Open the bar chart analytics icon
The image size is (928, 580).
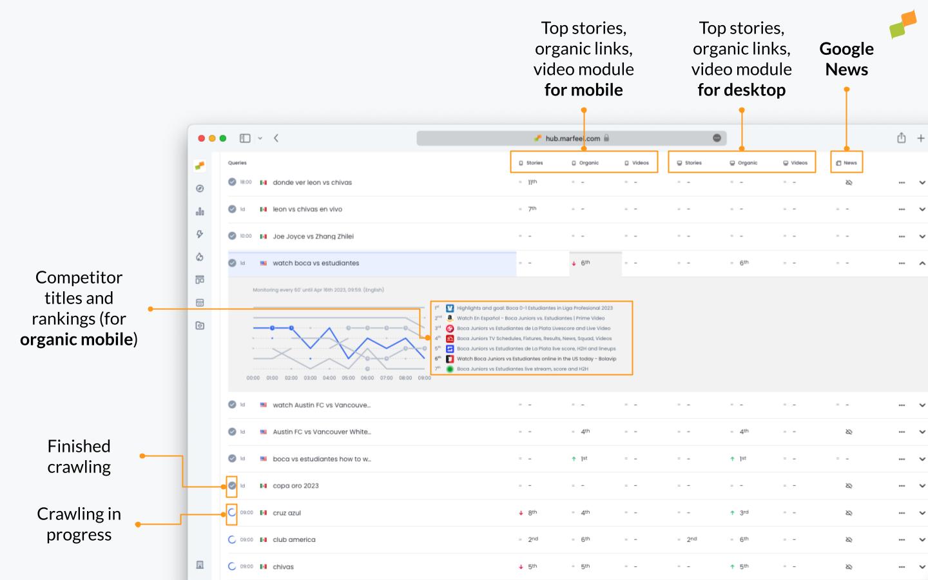[x=200, y=211]
